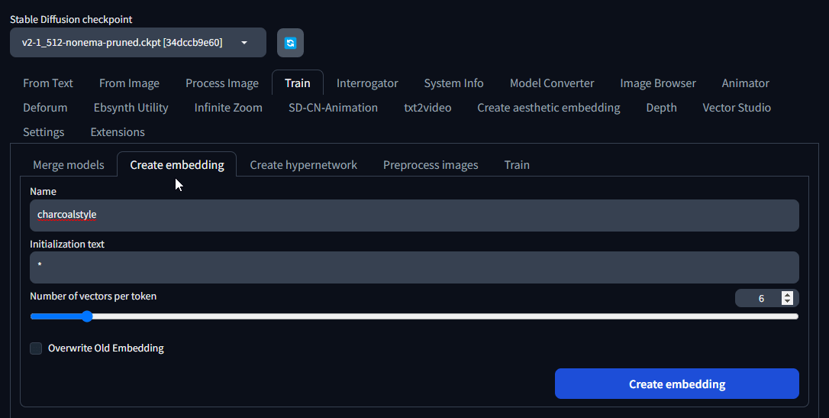Viewport: 829px width, 418px height.
Task: Open the inner Train sub-tab
Action: click(x=517, y=165)
